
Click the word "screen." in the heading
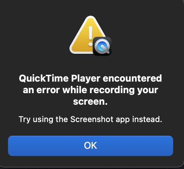(x=90, y=102)
